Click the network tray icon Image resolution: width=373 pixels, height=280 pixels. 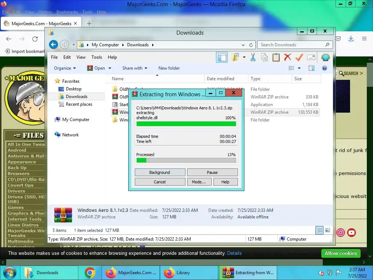point(330,273)
